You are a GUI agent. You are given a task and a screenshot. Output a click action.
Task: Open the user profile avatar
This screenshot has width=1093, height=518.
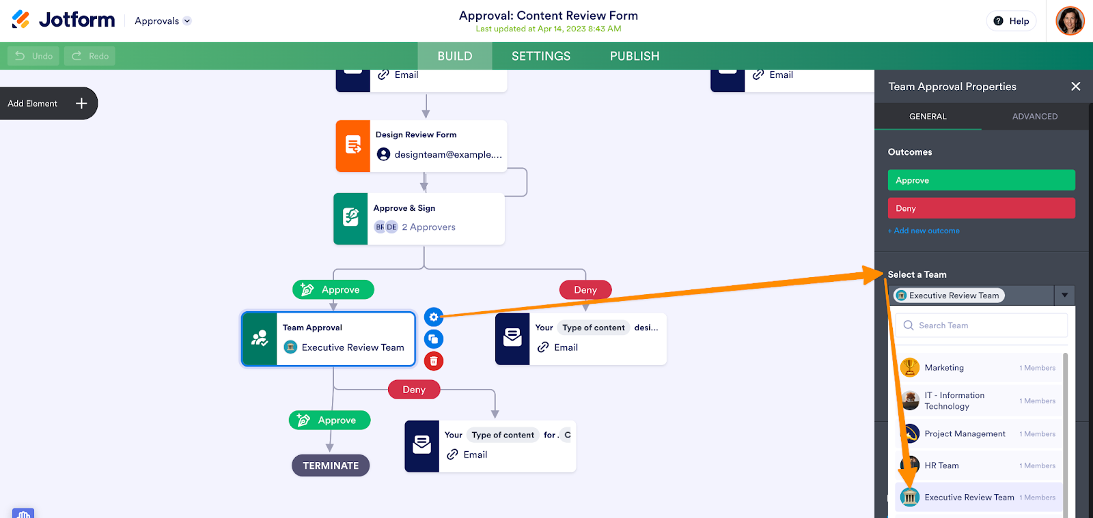click(1070, 21)
